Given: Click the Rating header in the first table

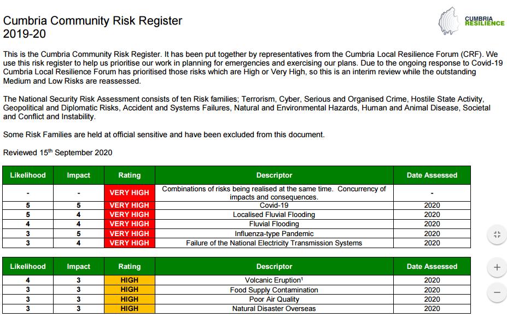Looking at the screenshot, I should [129, 175].
